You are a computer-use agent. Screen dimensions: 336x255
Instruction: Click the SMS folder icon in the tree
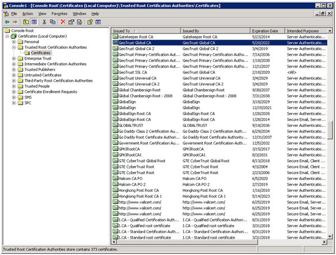point(21,97)
